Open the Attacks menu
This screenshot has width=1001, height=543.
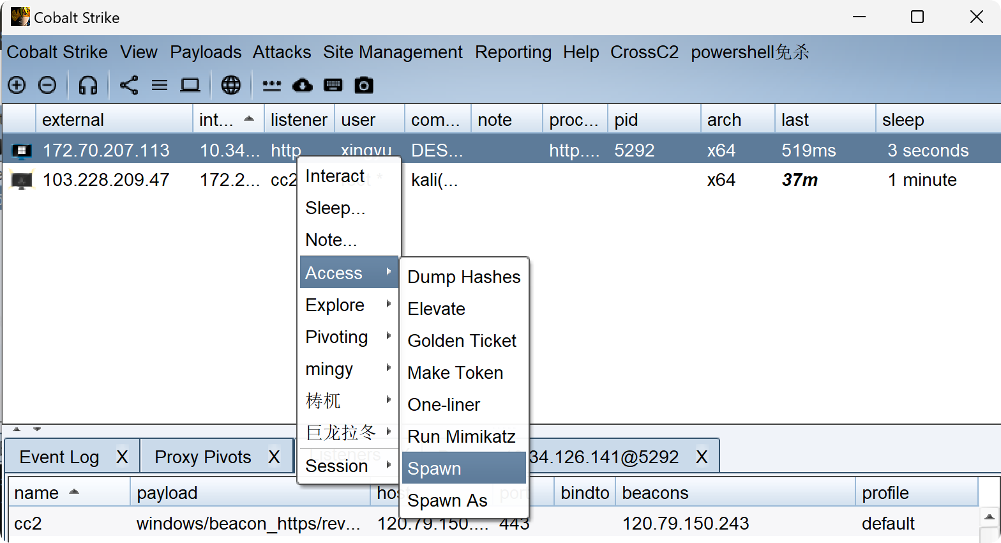coord(282,52)
